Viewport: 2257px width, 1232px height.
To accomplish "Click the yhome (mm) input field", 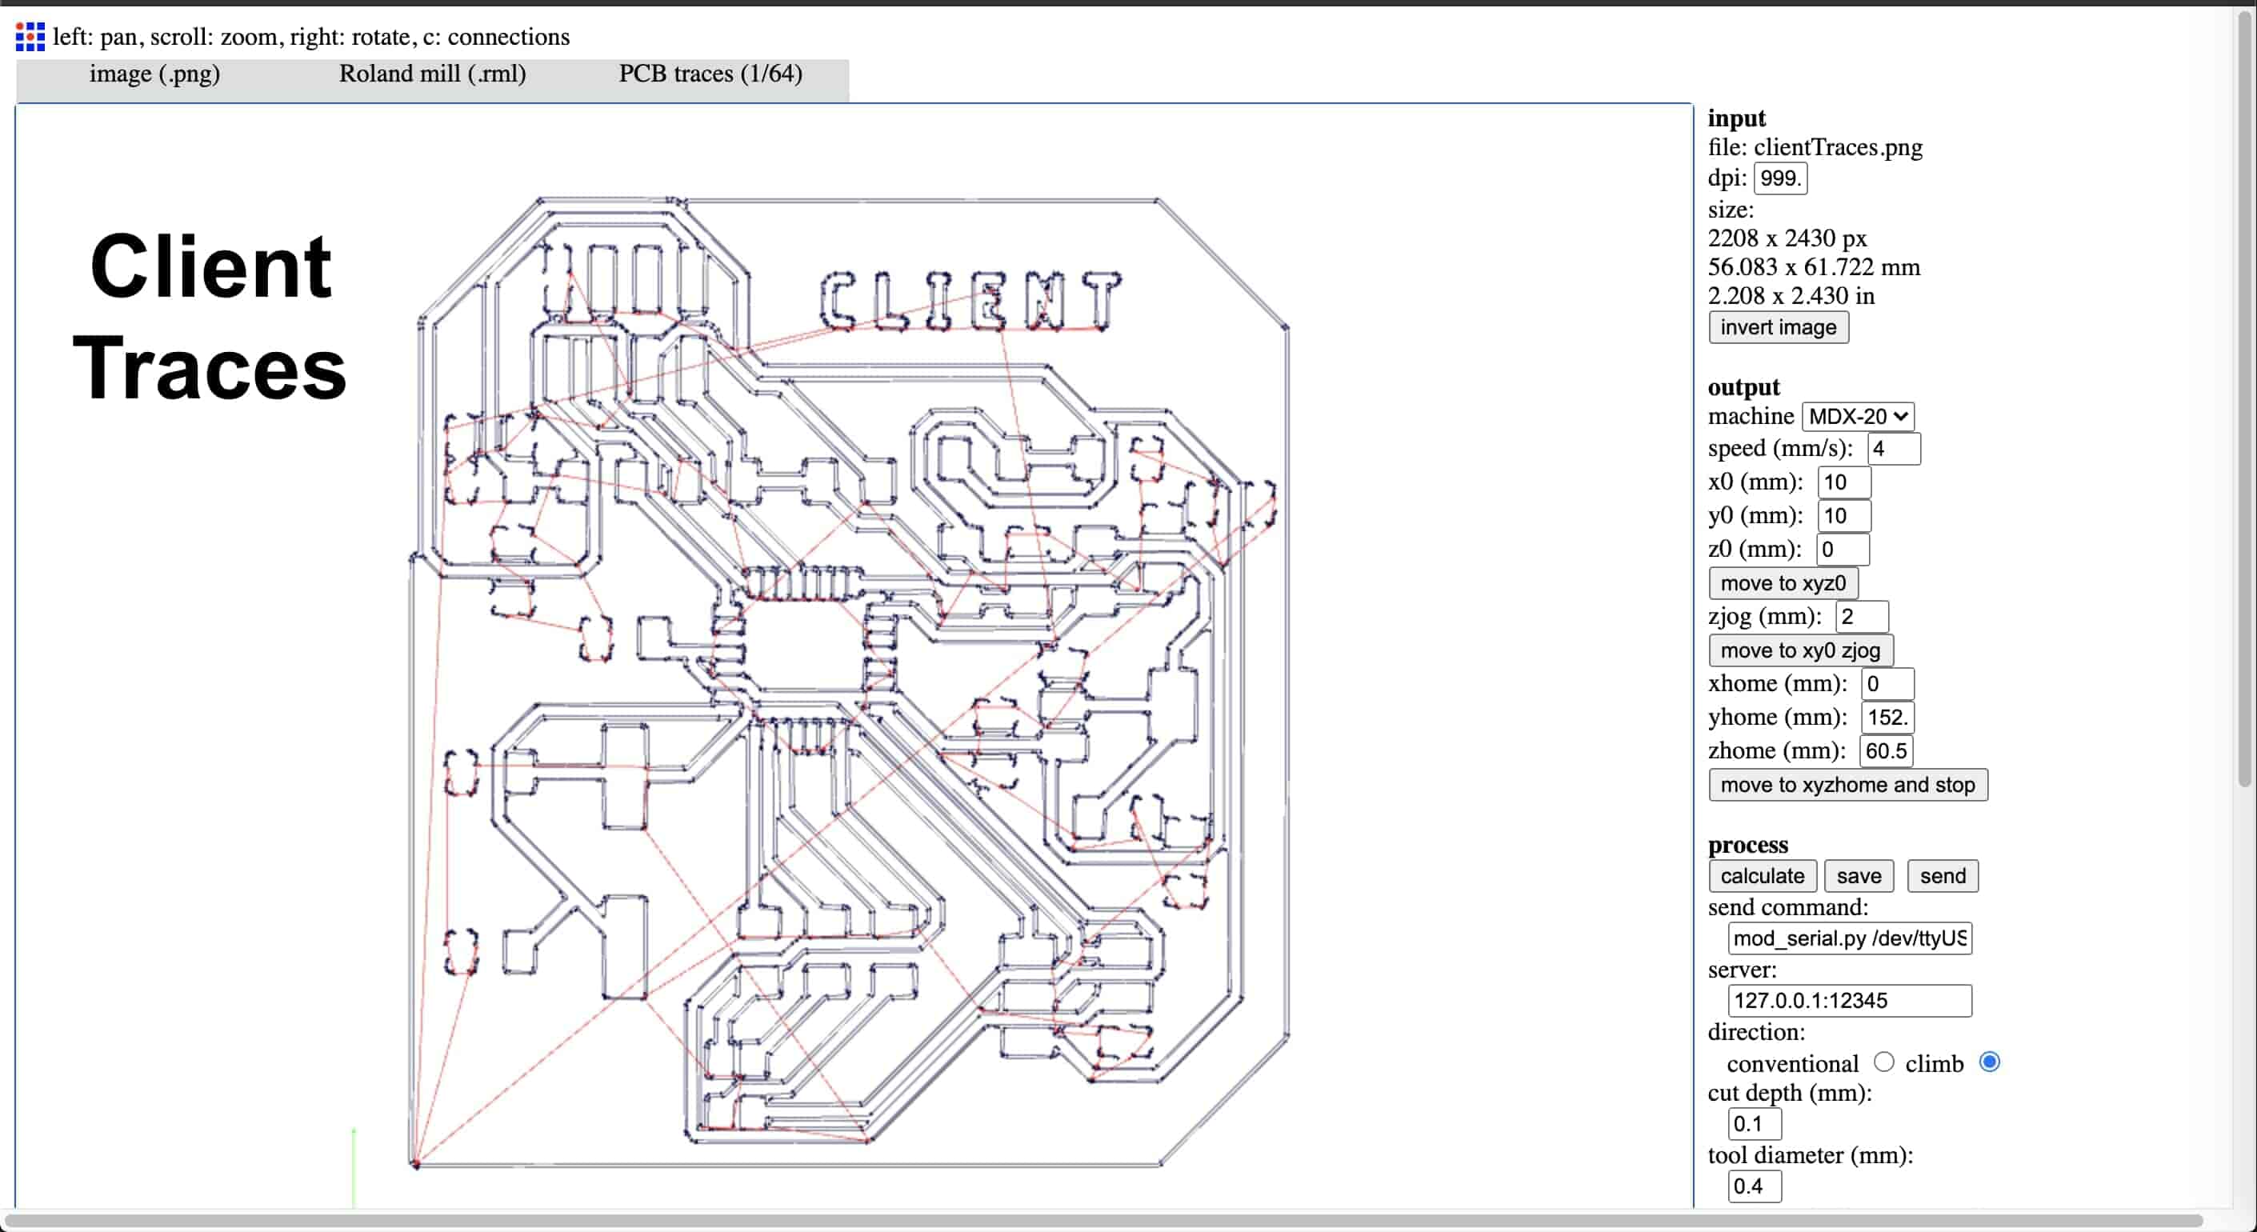I will click(x=1887, y=718).
